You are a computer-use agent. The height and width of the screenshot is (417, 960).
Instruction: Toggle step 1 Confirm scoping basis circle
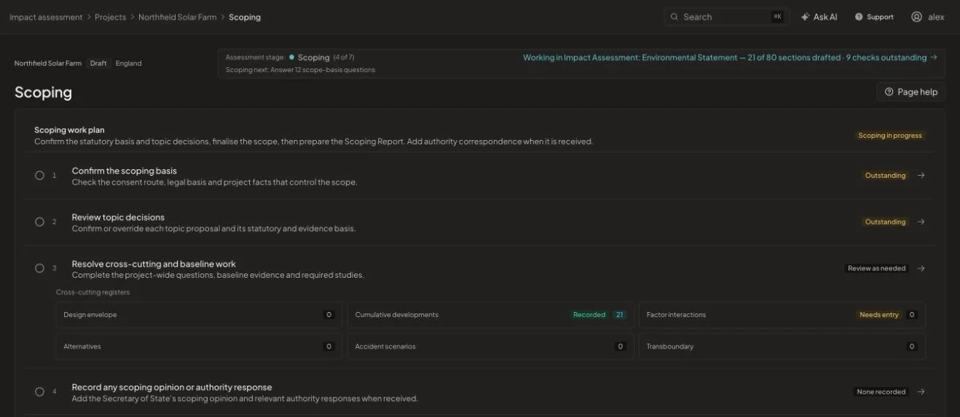tap(40, 176)
